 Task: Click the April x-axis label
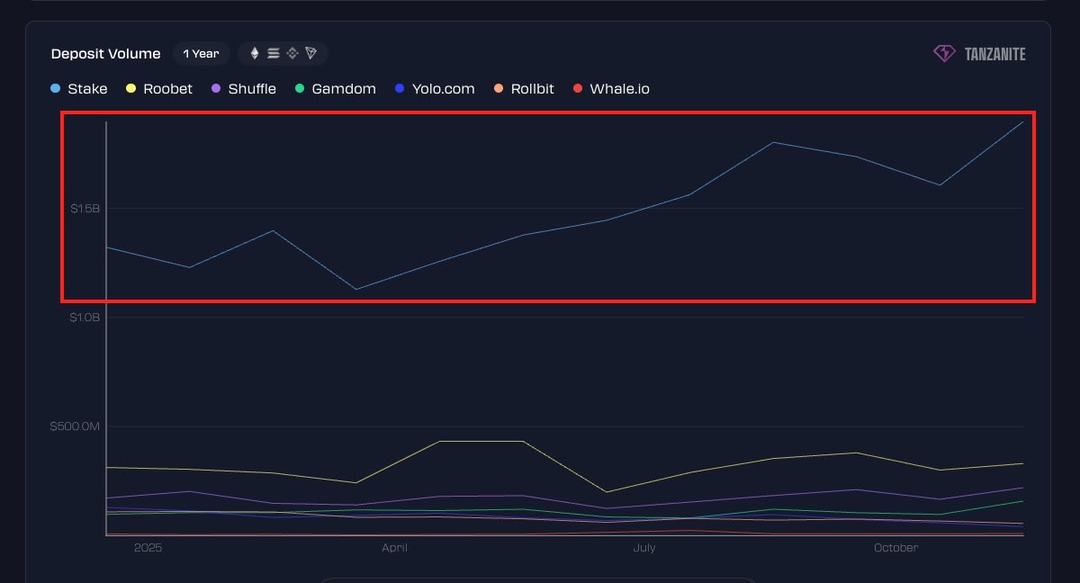394,548
